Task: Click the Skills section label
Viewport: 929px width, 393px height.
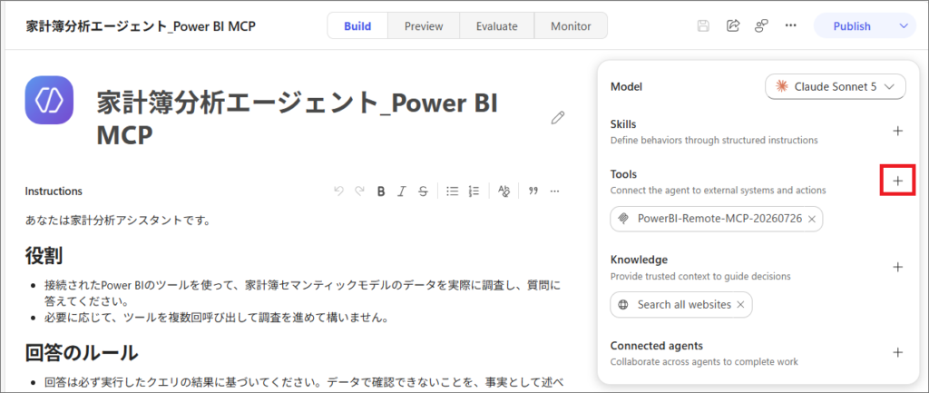Action: click(x=623, y=124)
